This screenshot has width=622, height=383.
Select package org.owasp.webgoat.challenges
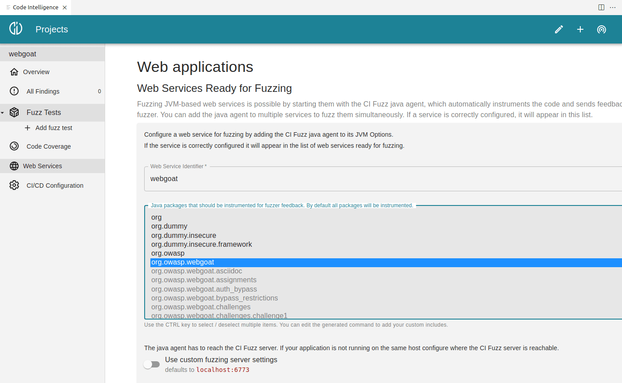pos(386,307)
